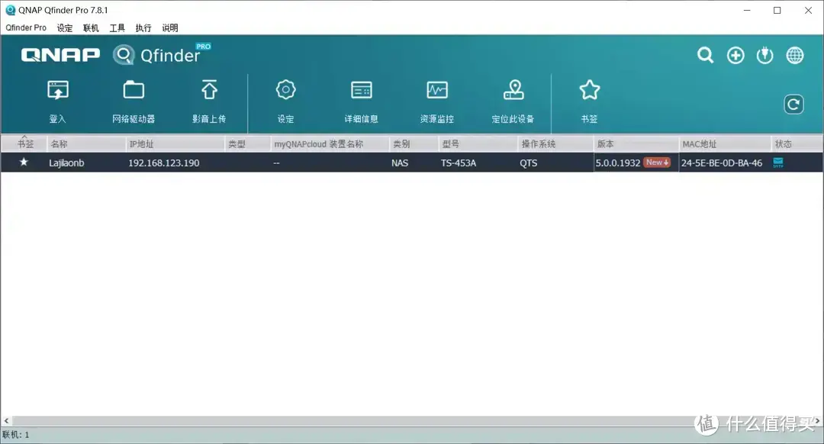Open the 书签 bookmarks star icon
Image resolution: width=824 pixels, height=444 pixels.
(589, 99)
